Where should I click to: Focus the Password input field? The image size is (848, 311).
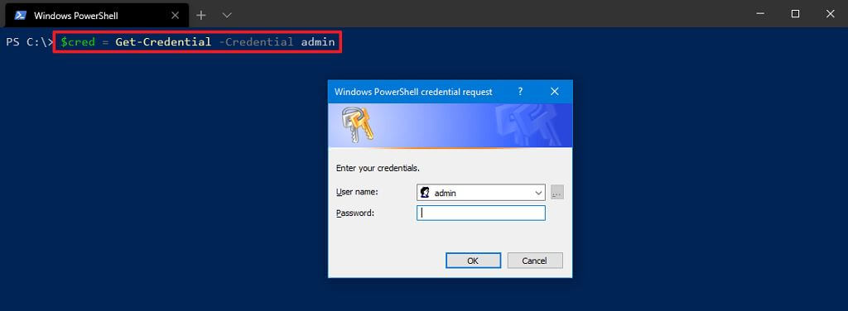(x=481, y=213)
